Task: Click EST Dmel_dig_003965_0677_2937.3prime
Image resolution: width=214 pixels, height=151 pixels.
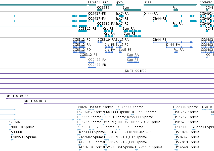Action: [103, 125]
